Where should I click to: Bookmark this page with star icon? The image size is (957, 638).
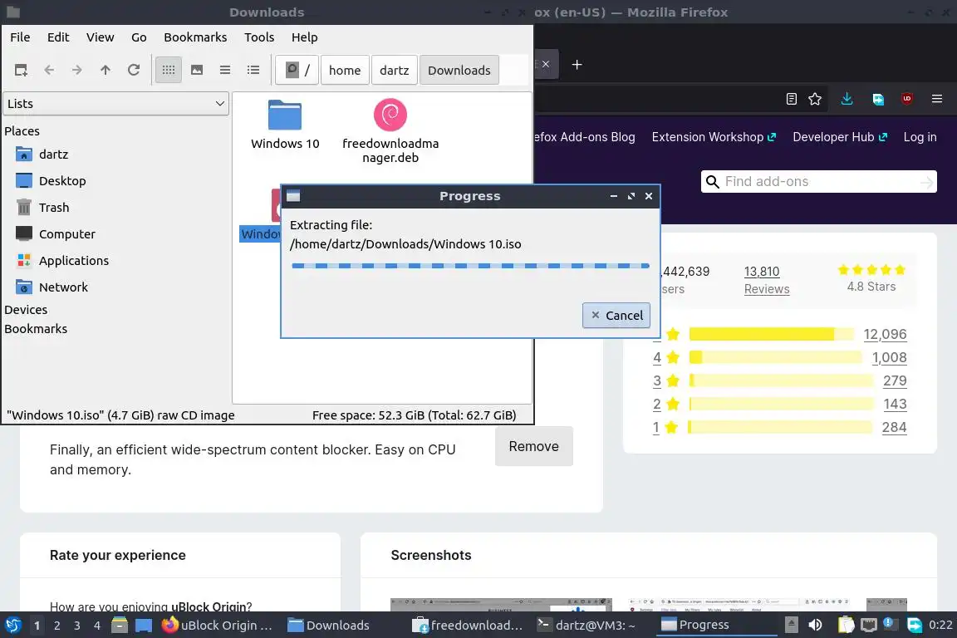pyautogui.click(x=815, y=99)
